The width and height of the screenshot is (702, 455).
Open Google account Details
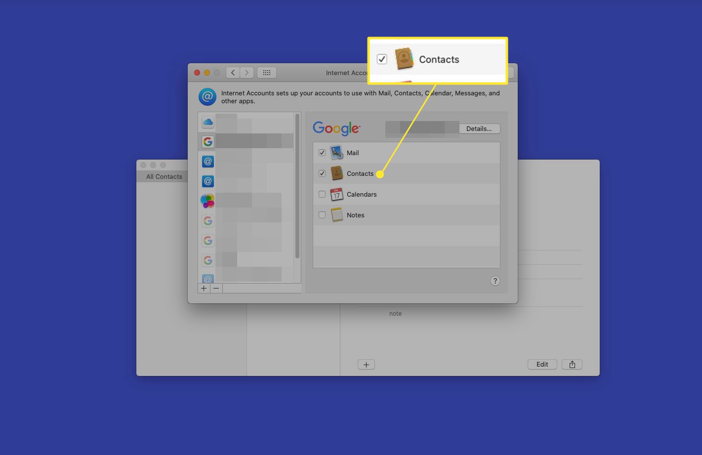coord(479,128)
